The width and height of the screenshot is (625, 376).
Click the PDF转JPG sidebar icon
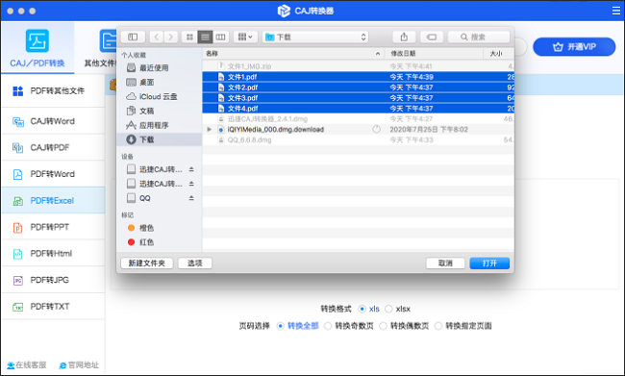pyautogui.click(x=18, y=280)
